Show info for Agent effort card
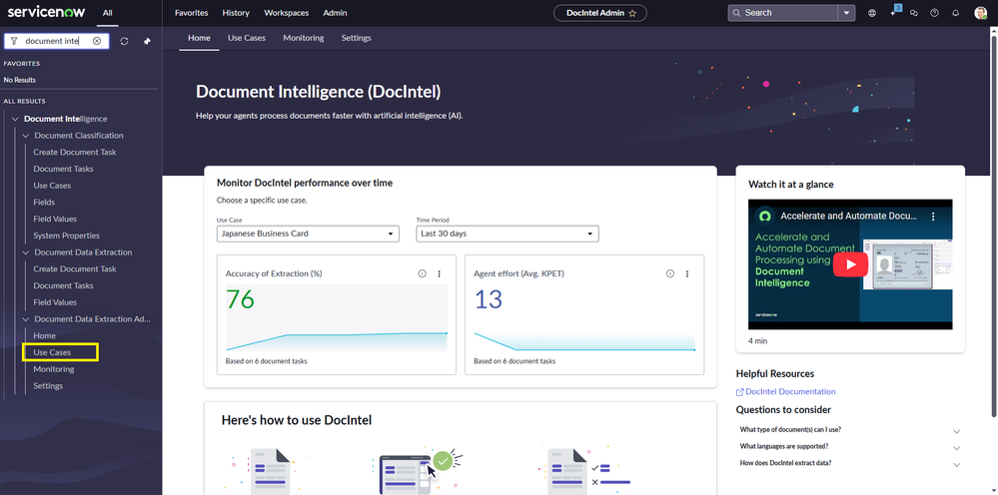This screenshot has width=998, height=495. point(669,273)
